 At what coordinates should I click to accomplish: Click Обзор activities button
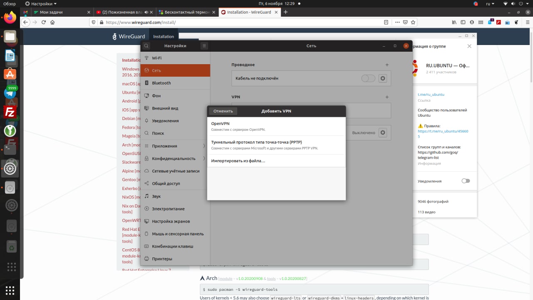click(x=9, y=4)
